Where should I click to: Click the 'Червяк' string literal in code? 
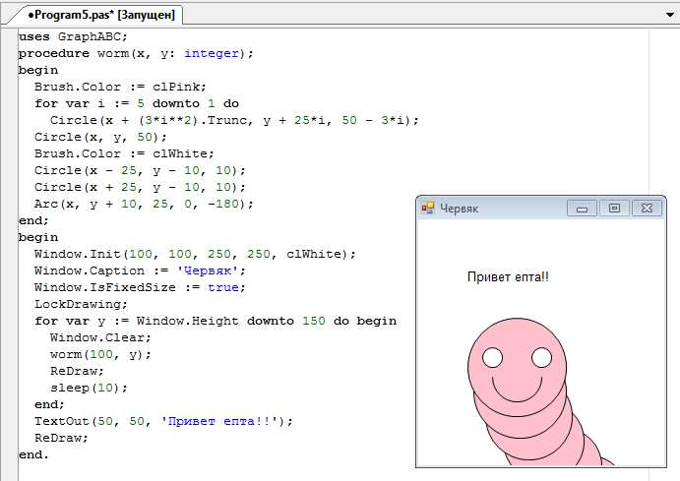coord(208,271)
